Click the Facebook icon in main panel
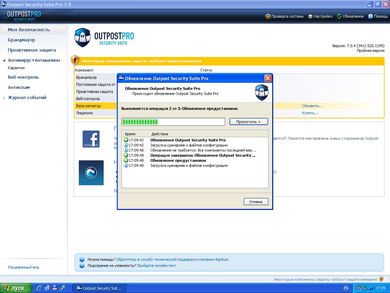The width and height of the screenshot is (390, 293). click(x=91, y=139)
